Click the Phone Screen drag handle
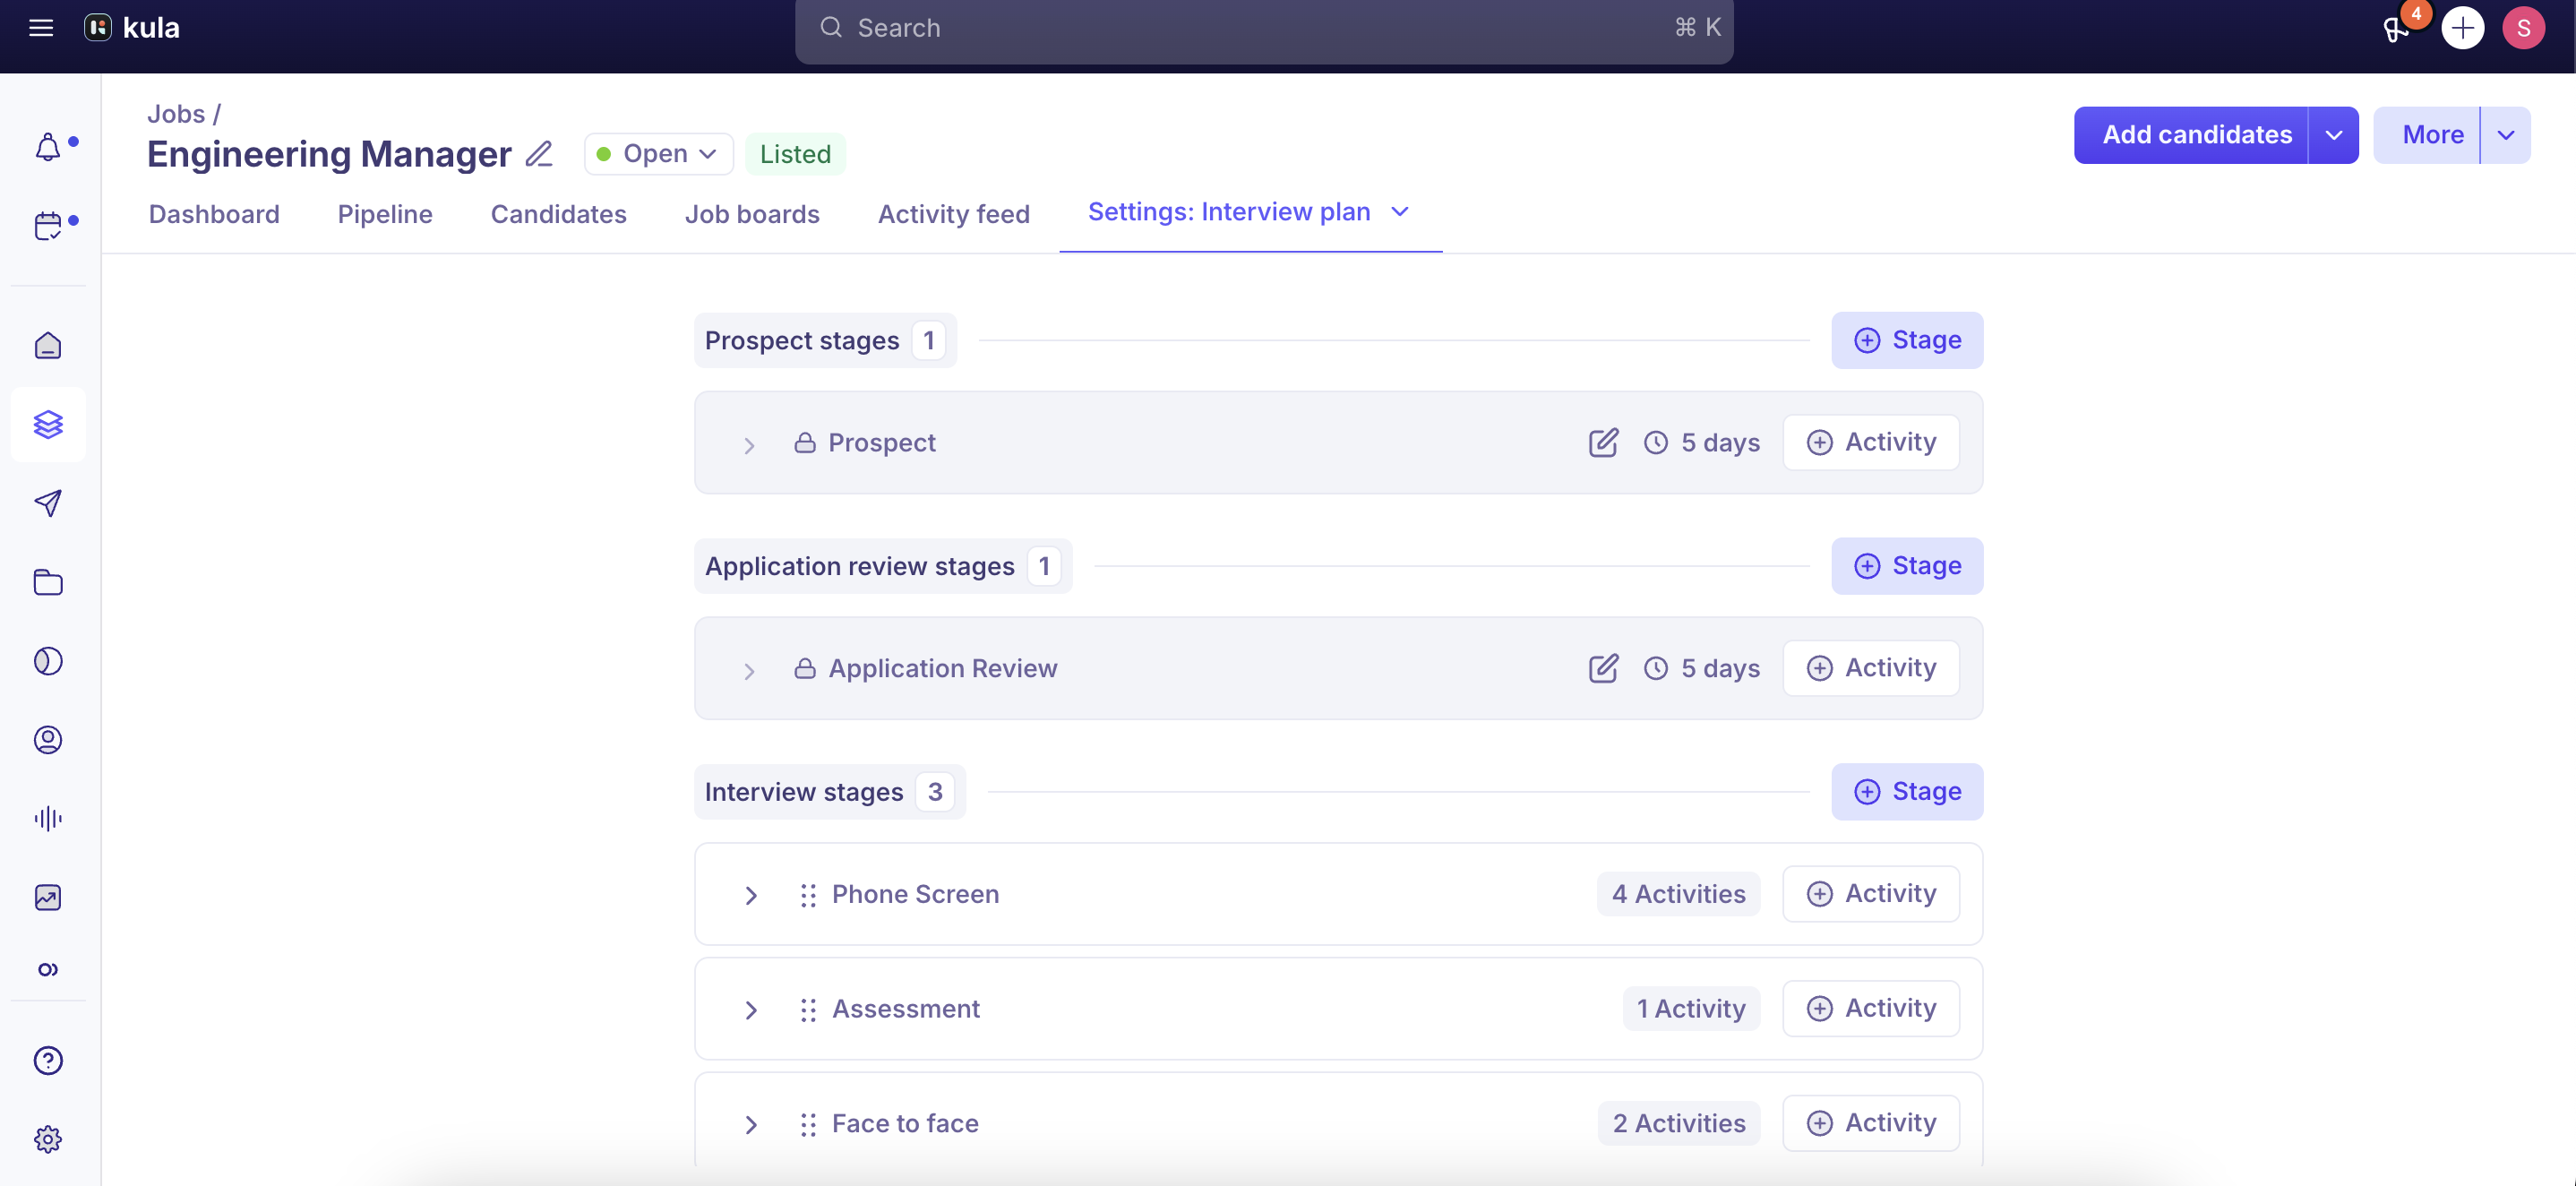The width and height of the screenshot is (2576, 1186). click(808, 895)
